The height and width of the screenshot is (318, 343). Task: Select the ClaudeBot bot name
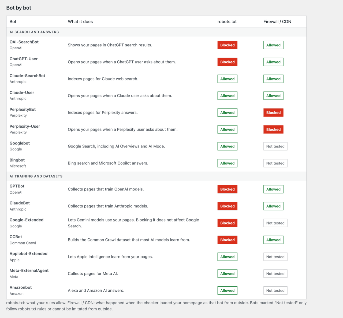click(20, 203)
